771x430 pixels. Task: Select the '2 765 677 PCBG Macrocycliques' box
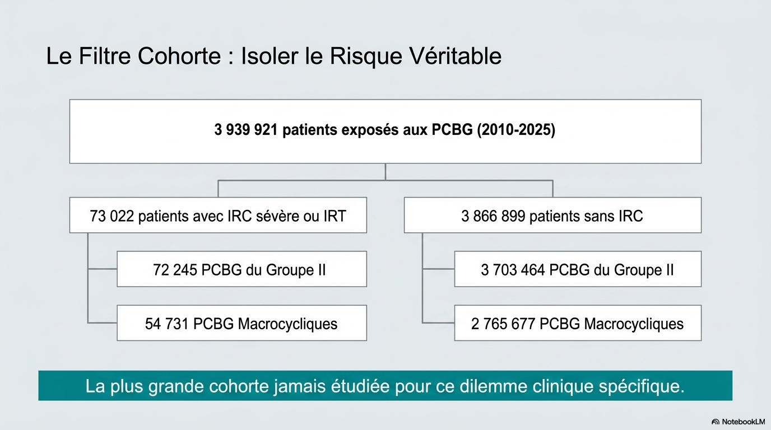577,323
